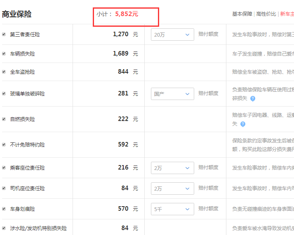Open 国产 dropdown for glass insurance
Screen dimensions: 294x235
click(x=172, y=94)
